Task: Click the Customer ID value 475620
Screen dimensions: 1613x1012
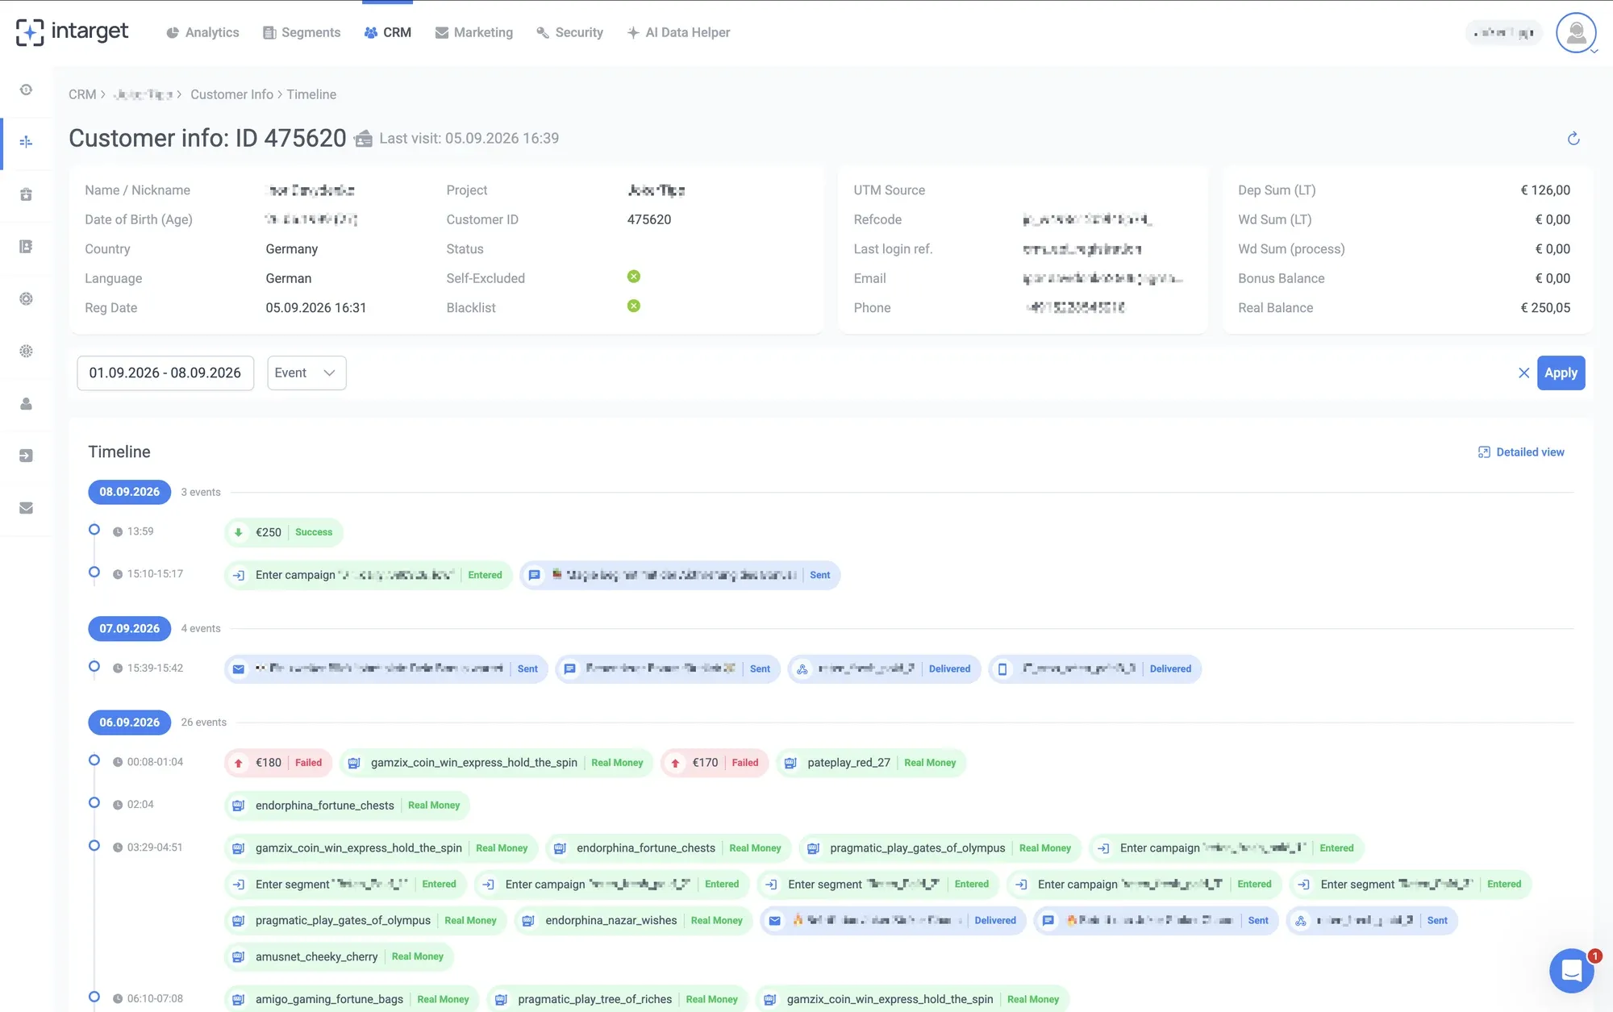Action: 649,219
